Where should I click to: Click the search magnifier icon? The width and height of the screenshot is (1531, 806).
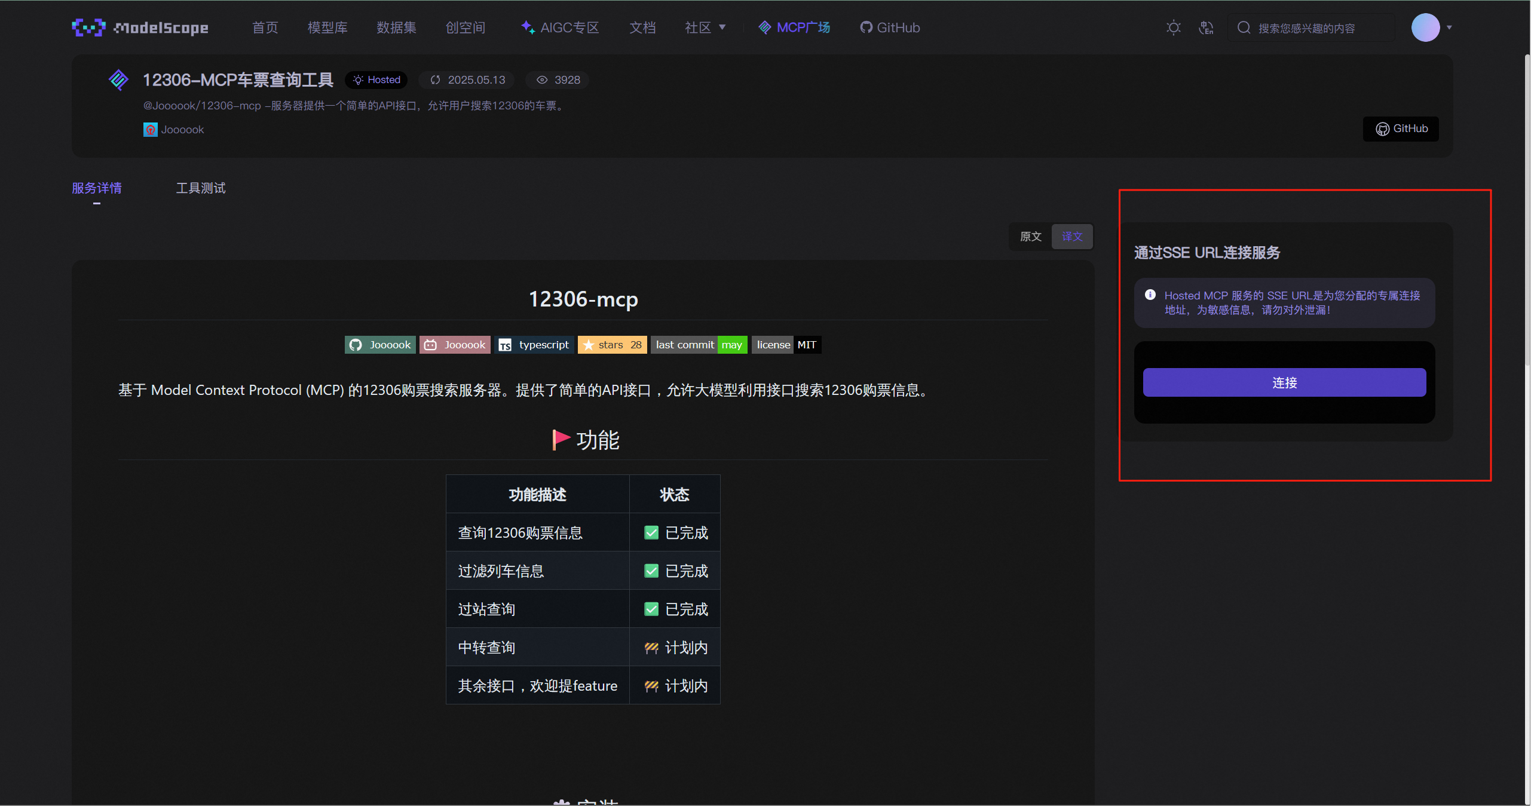pyautogui.click(x=1244, y=27)
